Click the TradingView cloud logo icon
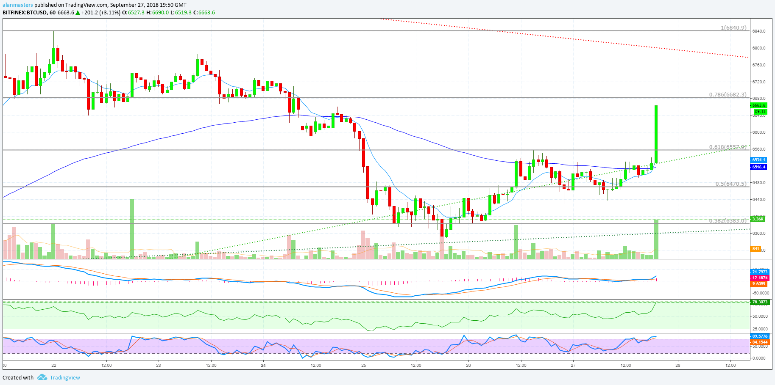This screenshot has height=385, width=775. 42,377
